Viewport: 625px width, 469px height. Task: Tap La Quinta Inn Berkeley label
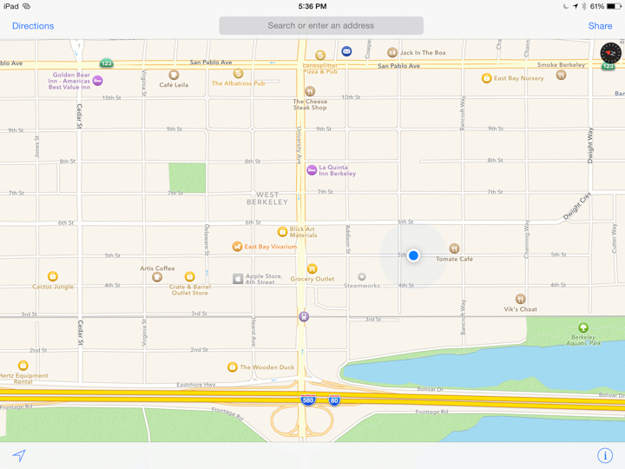(337, 170)
